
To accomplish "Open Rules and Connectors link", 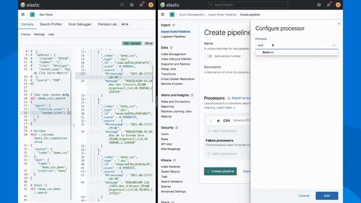I will pos(175,101).
